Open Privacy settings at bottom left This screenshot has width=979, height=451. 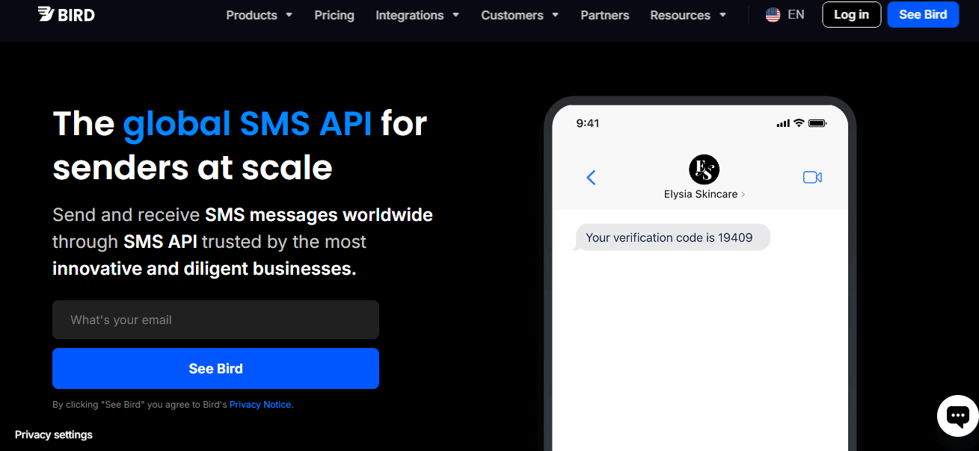54,435
